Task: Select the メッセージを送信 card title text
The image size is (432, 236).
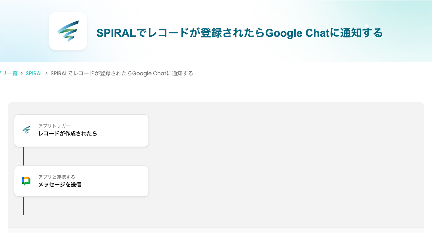Action: [x=60, y=185]
